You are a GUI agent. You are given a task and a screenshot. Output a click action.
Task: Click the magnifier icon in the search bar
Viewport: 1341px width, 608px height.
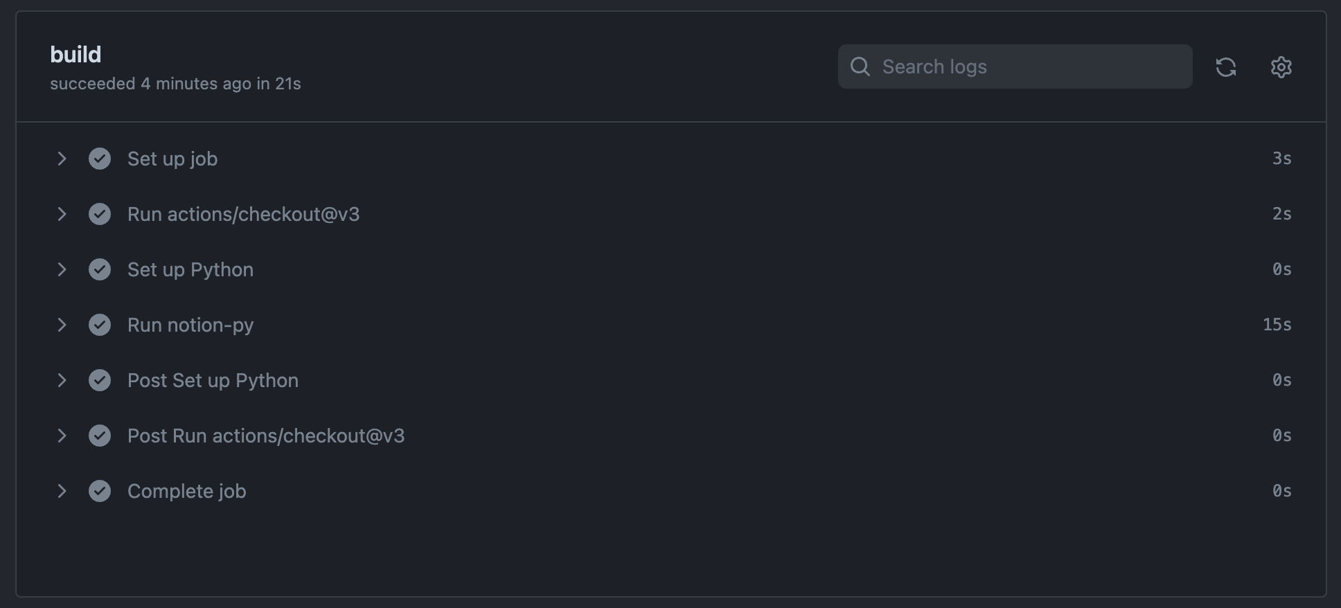860,66
